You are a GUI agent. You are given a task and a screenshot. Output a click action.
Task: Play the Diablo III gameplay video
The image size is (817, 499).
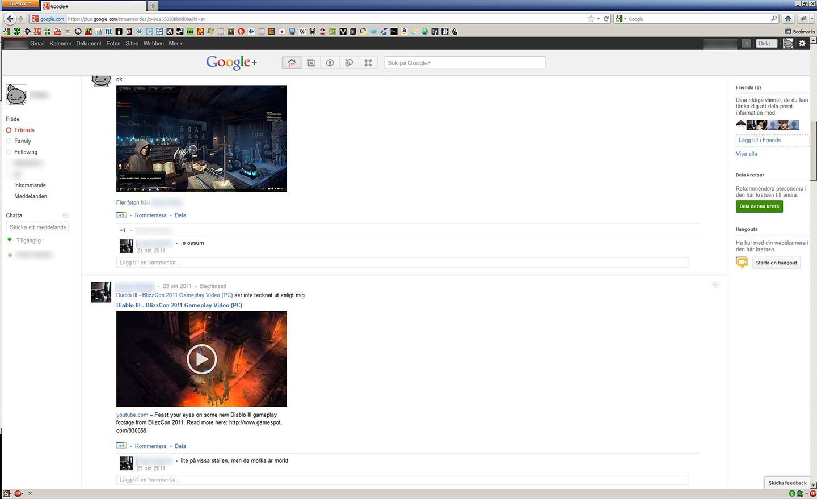[x=201, y=358]
